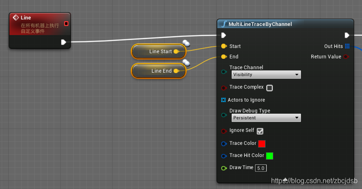This screenshot has width=362, height=189.
Task: Click the Line Start variable output pin
Action: tap(176, 51)
